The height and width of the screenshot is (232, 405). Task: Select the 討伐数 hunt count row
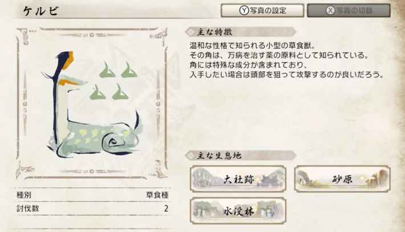(x=92, y=209)
